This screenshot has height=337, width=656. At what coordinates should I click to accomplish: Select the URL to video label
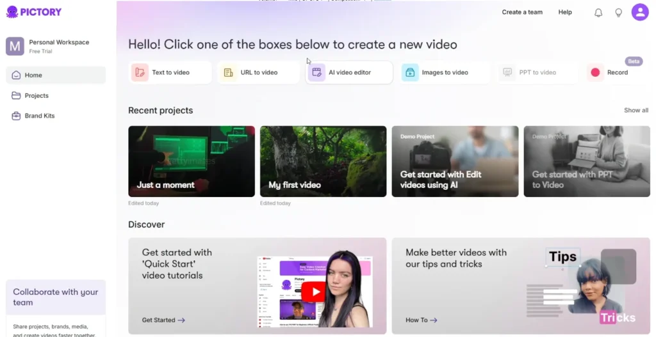259,72
